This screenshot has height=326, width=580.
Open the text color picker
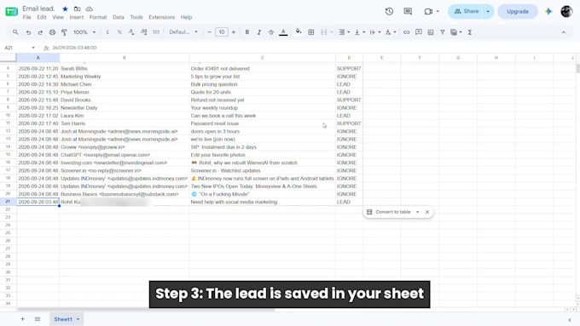(283, 32)
